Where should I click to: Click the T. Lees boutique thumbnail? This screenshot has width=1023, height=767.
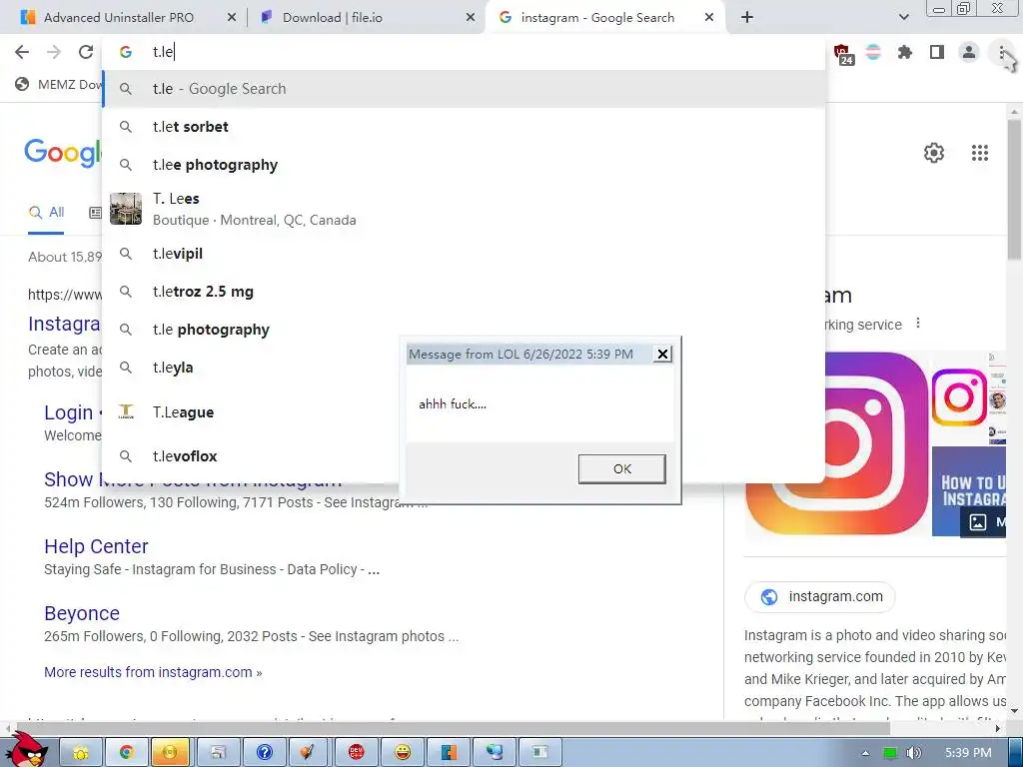coord(126,209)
